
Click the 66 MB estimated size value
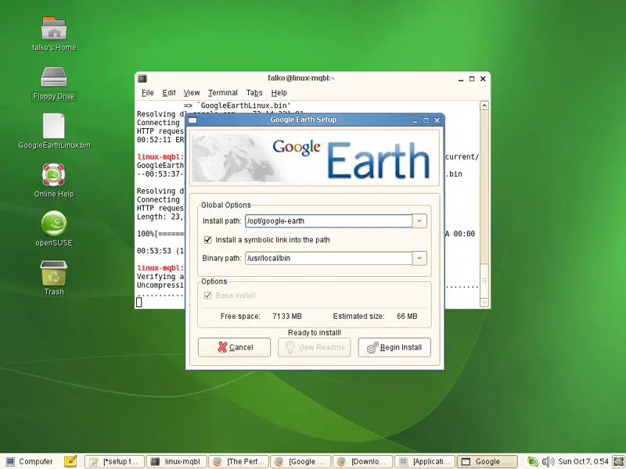click(x=407, y=317)
